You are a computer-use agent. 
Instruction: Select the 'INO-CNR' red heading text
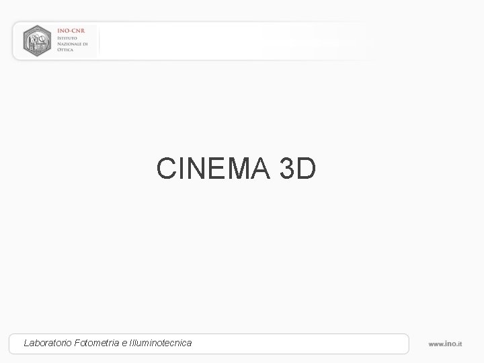coord(71,31)
